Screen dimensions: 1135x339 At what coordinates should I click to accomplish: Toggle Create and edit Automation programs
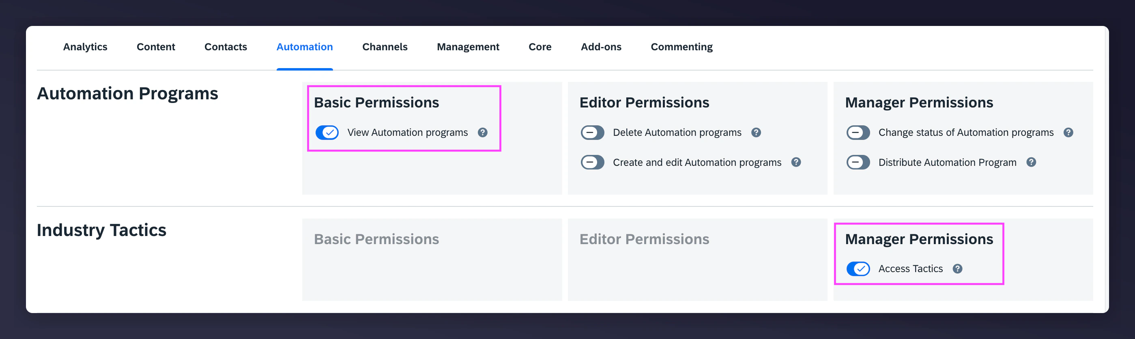click(593, 163)
